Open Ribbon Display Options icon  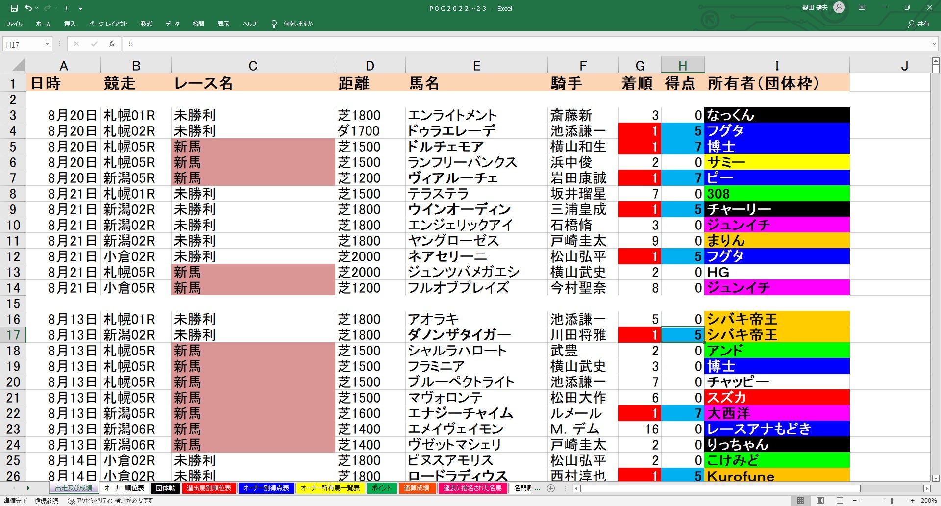pyautogui.click(x=862, y=8)
